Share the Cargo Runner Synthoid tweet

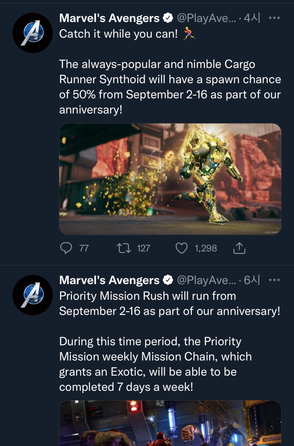tap(239, 248)
